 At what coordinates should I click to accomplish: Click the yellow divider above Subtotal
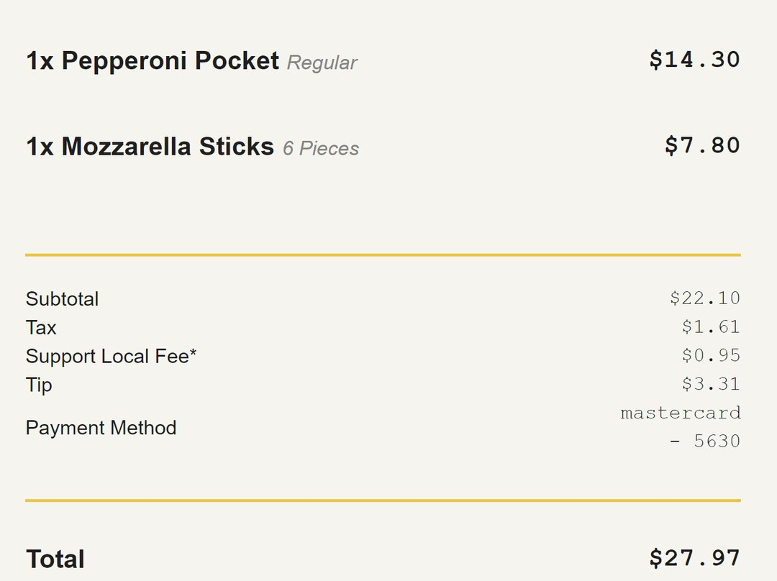point(383,255)
